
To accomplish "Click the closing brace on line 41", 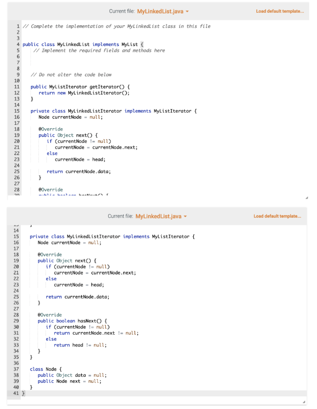I will (x=23, y=393).
